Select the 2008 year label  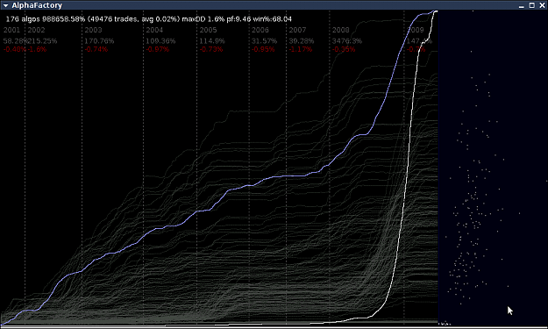click(341, 30)
